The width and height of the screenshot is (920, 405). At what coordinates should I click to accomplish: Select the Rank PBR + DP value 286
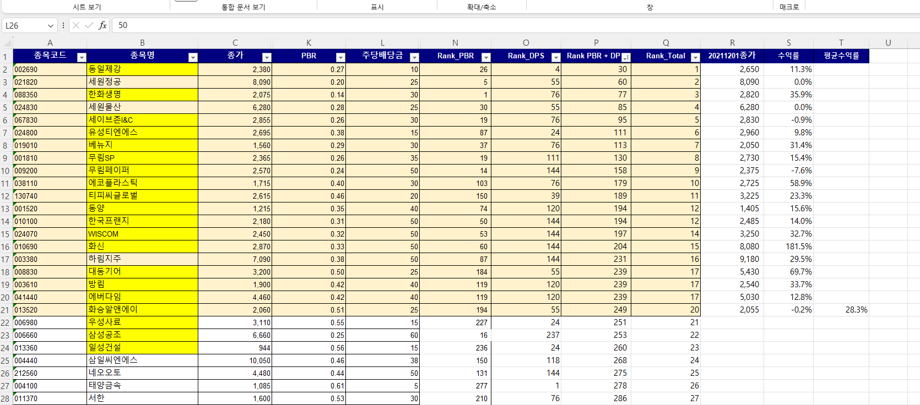pos(596,398)
